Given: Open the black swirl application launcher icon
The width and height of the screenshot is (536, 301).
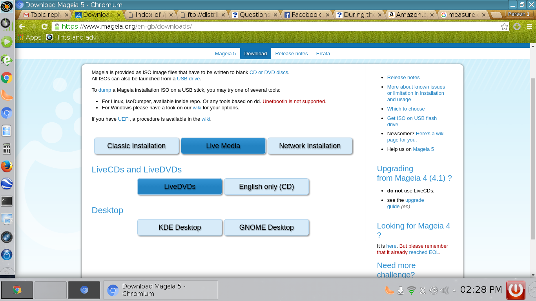Looking at the screenshot, I should [x=6, y=6].
